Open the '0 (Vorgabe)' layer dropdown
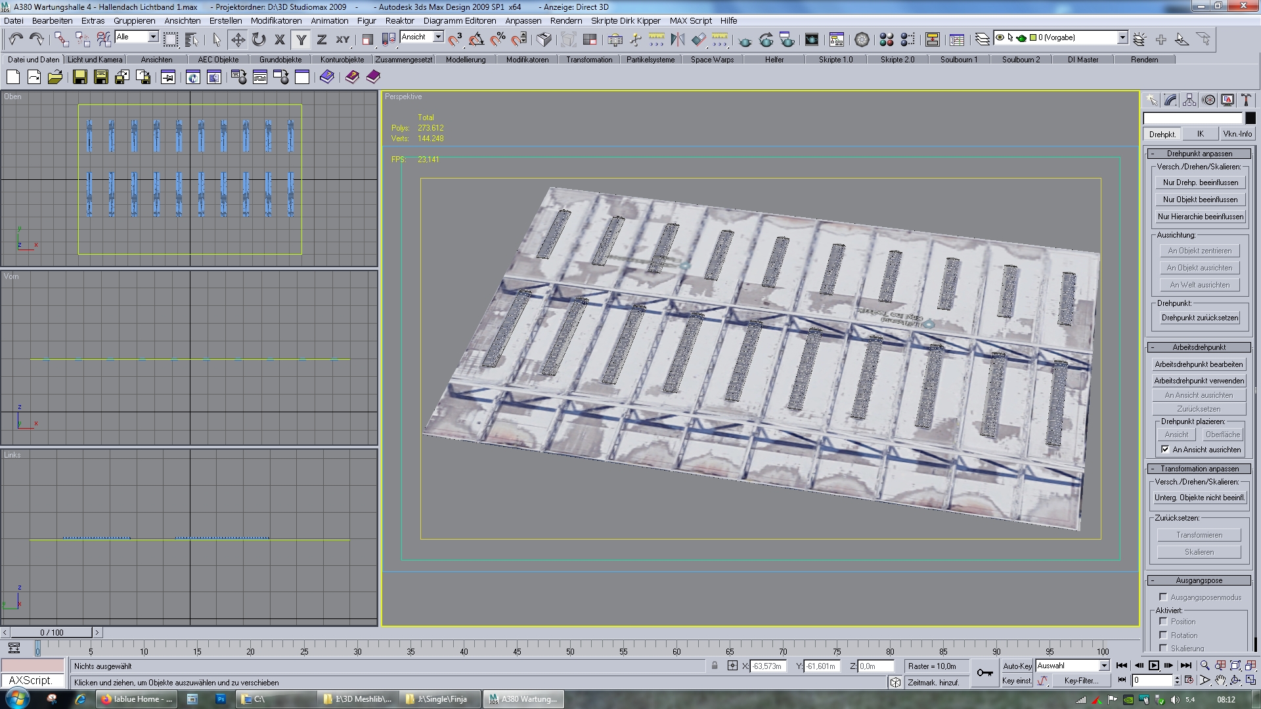Screen dimensions: 1261x709 [1122, 37]
